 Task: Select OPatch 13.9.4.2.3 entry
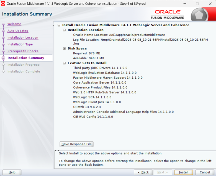click(x=87, y=107)
